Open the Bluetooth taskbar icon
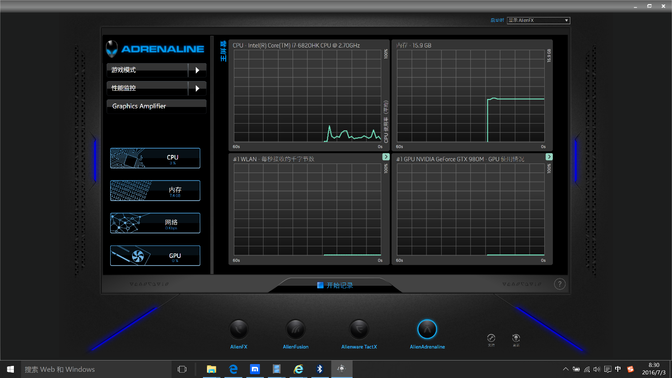 (320, 369)
